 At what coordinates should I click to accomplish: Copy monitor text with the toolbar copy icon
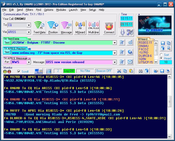coord(125,71)
